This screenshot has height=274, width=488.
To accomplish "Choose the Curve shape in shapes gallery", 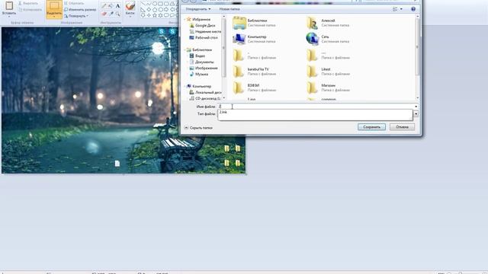I will (149, 4).
